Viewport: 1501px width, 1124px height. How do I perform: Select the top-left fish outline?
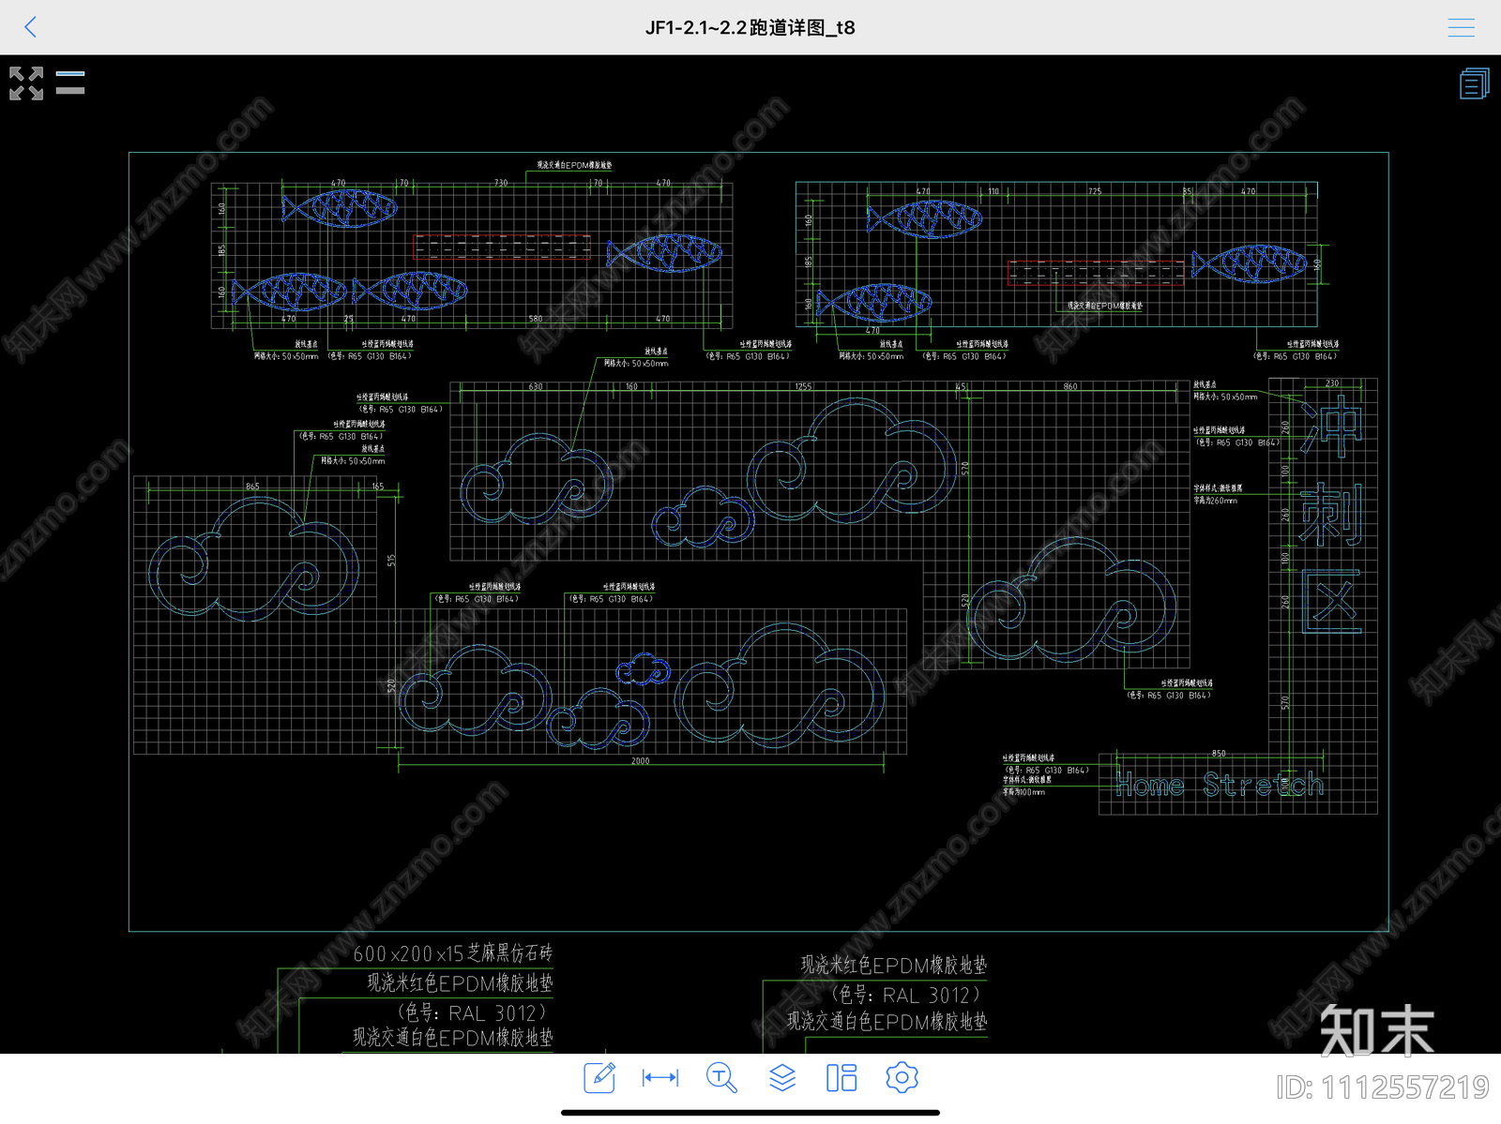tap(340, 208)
